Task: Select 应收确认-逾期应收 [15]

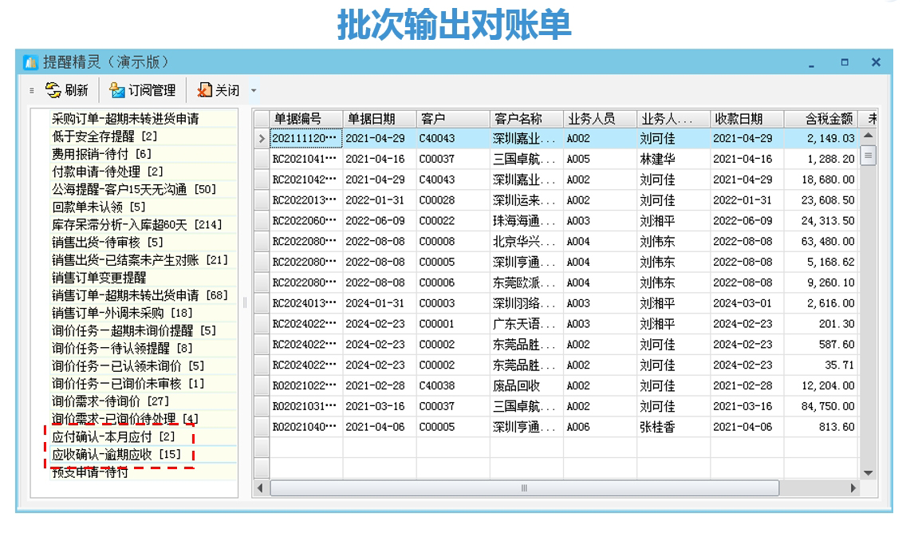Action: 116,454
